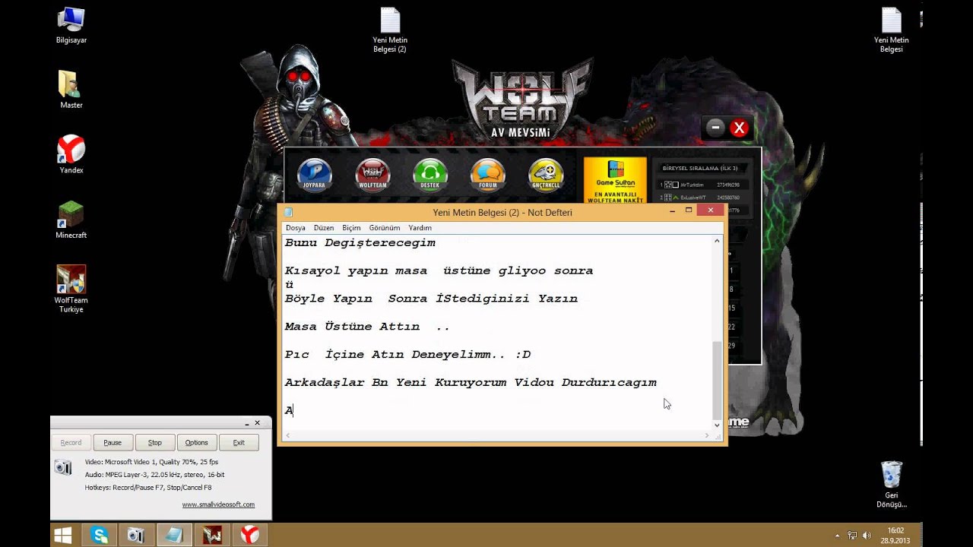973x547 pixels.
Task: Select the Master folder on desktop
Action: pyautogui.click(x=71, y=90)
